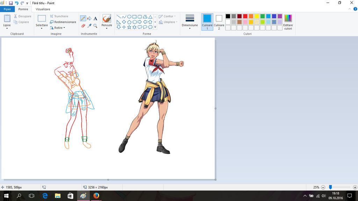
Task: Select the Text tool
Action: pos(95,18)
